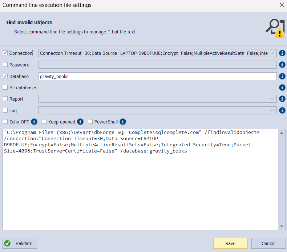Viewport: 287px width, 252px height.
Task: Click the info icon beside Report field
Action: click(282, 99)
